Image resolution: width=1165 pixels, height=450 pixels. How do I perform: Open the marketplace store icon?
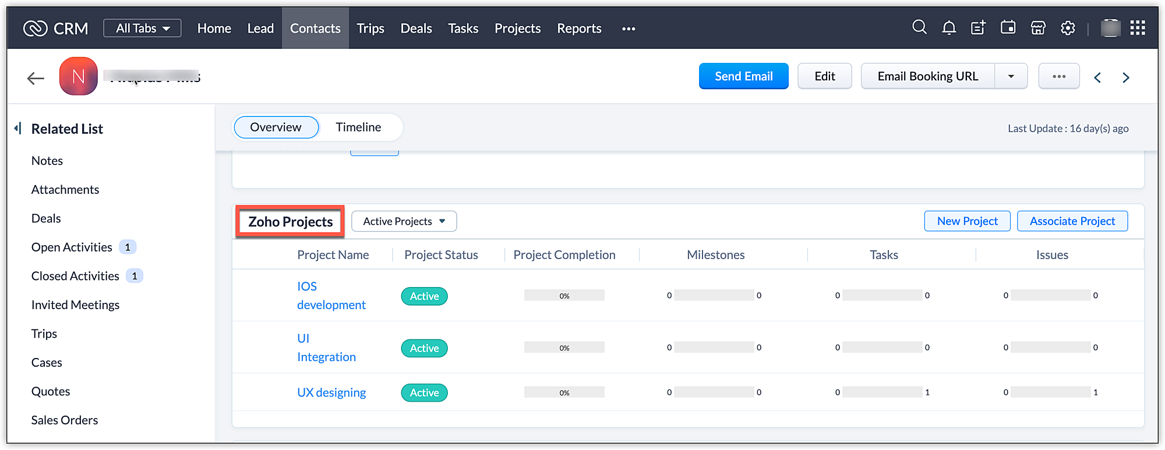[x=1038, y=27]
